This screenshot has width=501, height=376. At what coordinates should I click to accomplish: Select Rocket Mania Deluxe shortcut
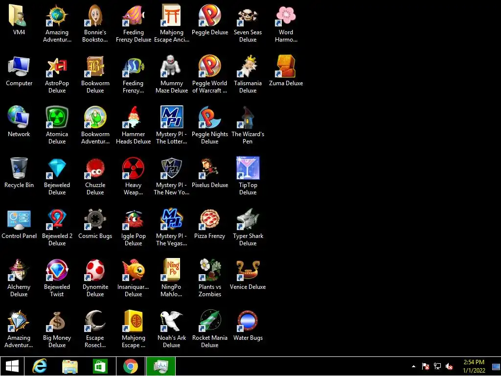tap(209, 321)
